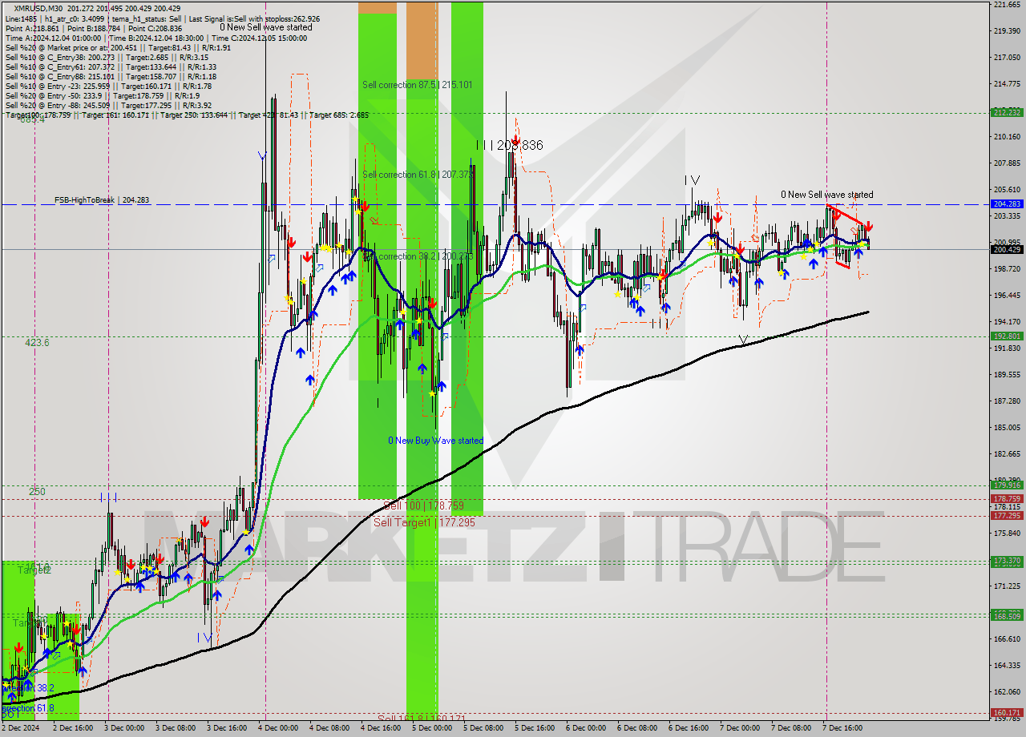
Task: Select the green 173.370 price tag
Action: [x=1006, y=561]
